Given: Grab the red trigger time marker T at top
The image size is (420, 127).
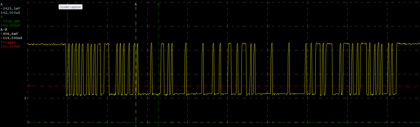Looking at the screenshot, I should (x=68, y=3).
